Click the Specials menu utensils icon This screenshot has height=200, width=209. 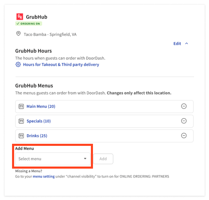(21, 121)
